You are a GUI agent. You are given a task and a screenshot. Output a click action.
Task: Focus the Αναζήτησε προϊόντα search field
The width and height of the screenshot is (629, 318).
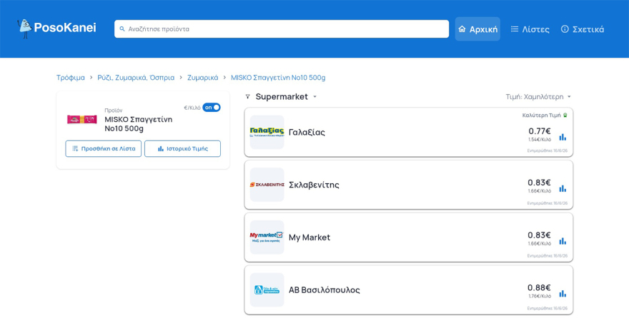(x=282, y=29)
